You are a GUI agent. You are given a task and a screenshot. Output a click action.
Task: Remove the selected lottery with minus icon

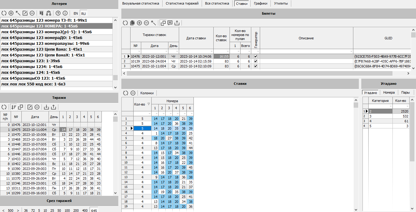pos(32,13)
